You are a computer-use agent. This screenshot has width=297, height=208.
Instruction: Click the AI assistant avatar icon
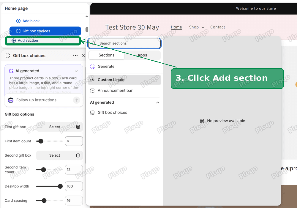pos(11,100)
